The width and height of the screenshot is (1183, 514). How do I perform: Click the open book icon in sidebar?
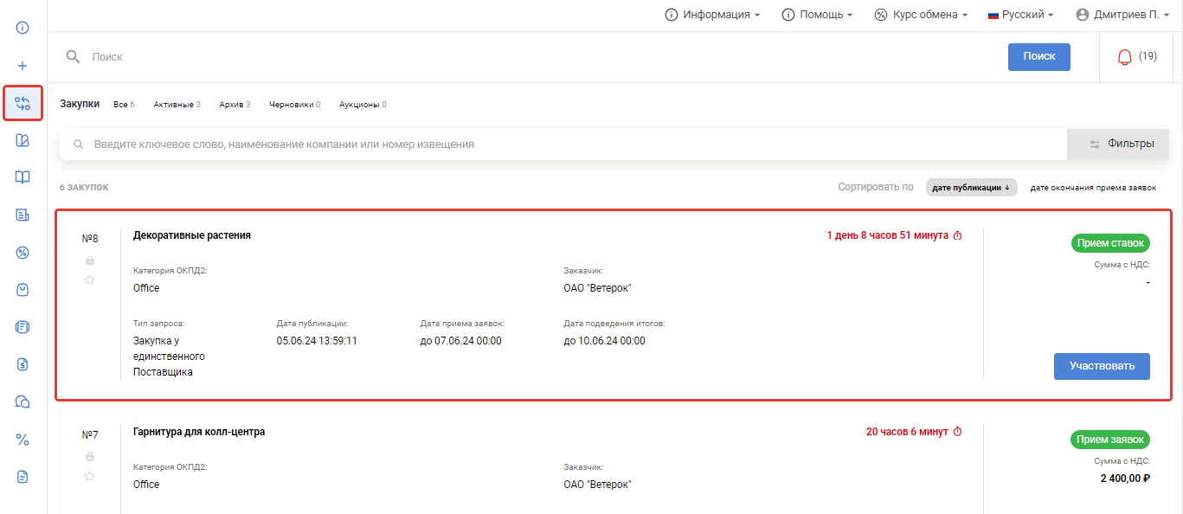[23, 177]
